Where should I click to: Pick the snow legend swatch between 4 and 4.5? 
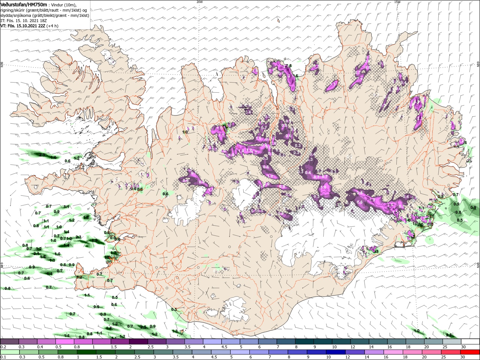[x=212, y=342]
